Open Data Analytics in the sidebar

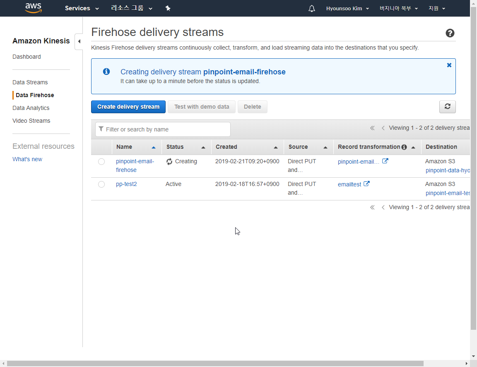coord(31,108)
